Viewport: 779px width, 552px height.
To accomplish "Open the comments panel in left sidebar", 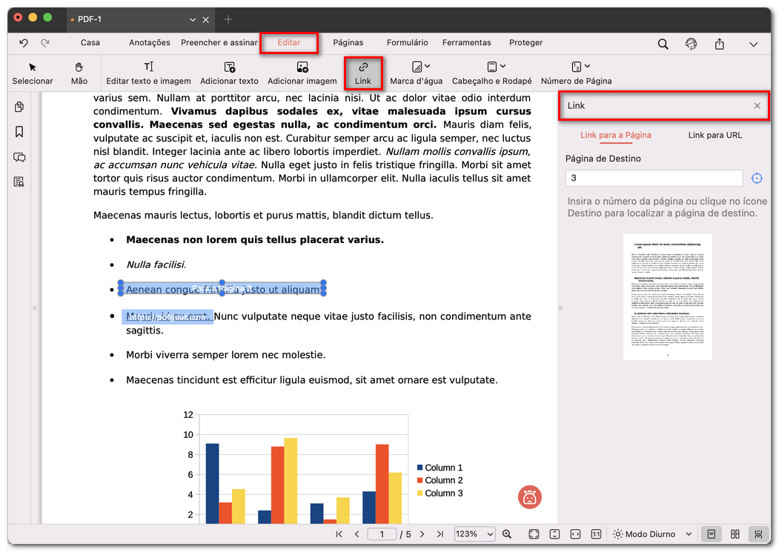I will click(19, 157).
